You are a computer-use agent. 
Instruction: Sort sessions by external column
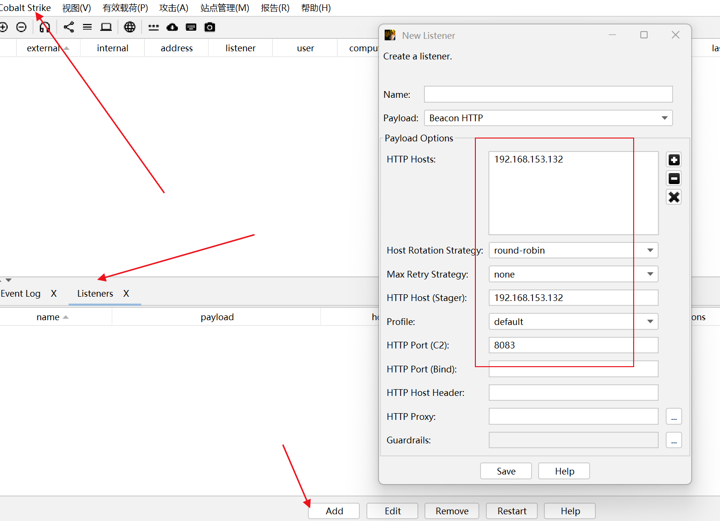coord(48,48)
